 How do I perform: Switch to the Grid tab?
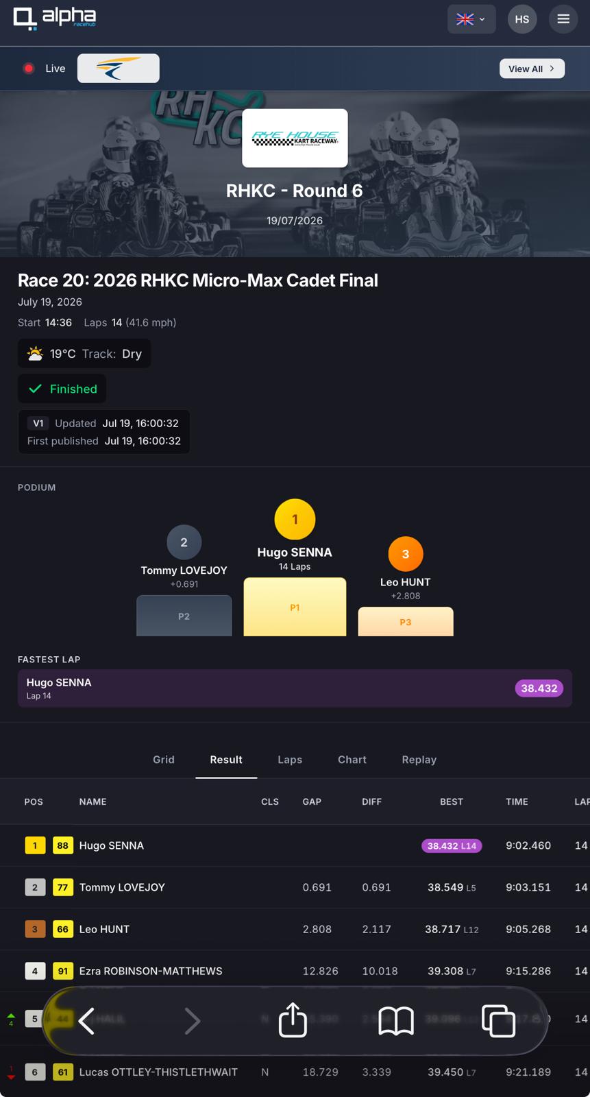(x=164, y=760)
